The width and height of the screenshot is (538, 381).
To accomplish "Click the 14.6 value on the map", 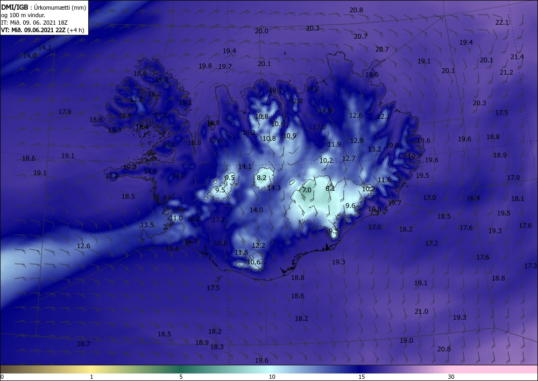I will (150, 171).
